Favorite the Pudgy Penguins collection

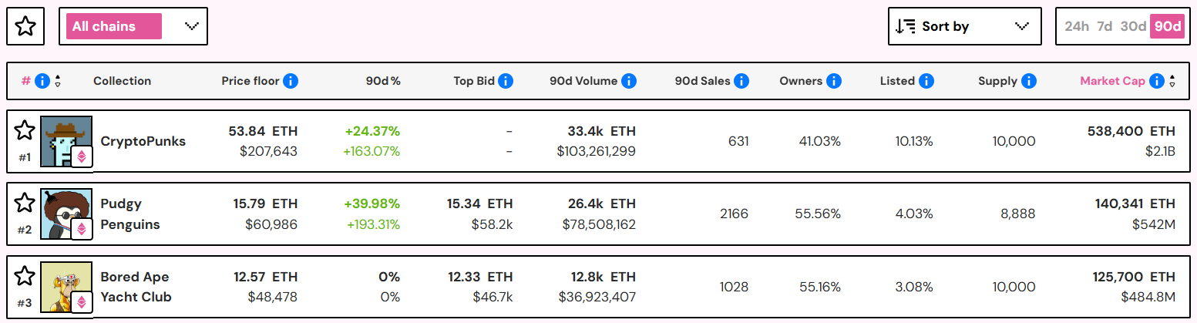25,203
